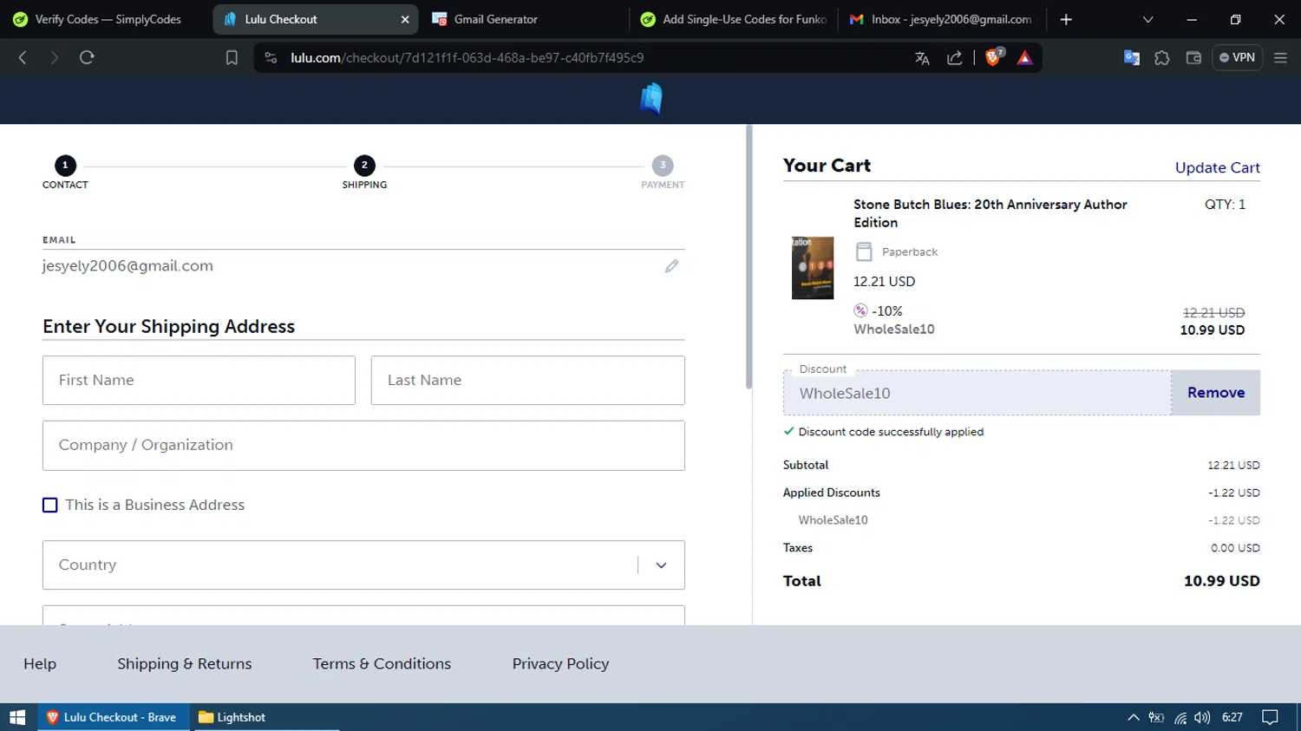This screenshot has height=731, width=1301.
Task: Open Lightshot folder in taskbar
Action: coord(232,717)
